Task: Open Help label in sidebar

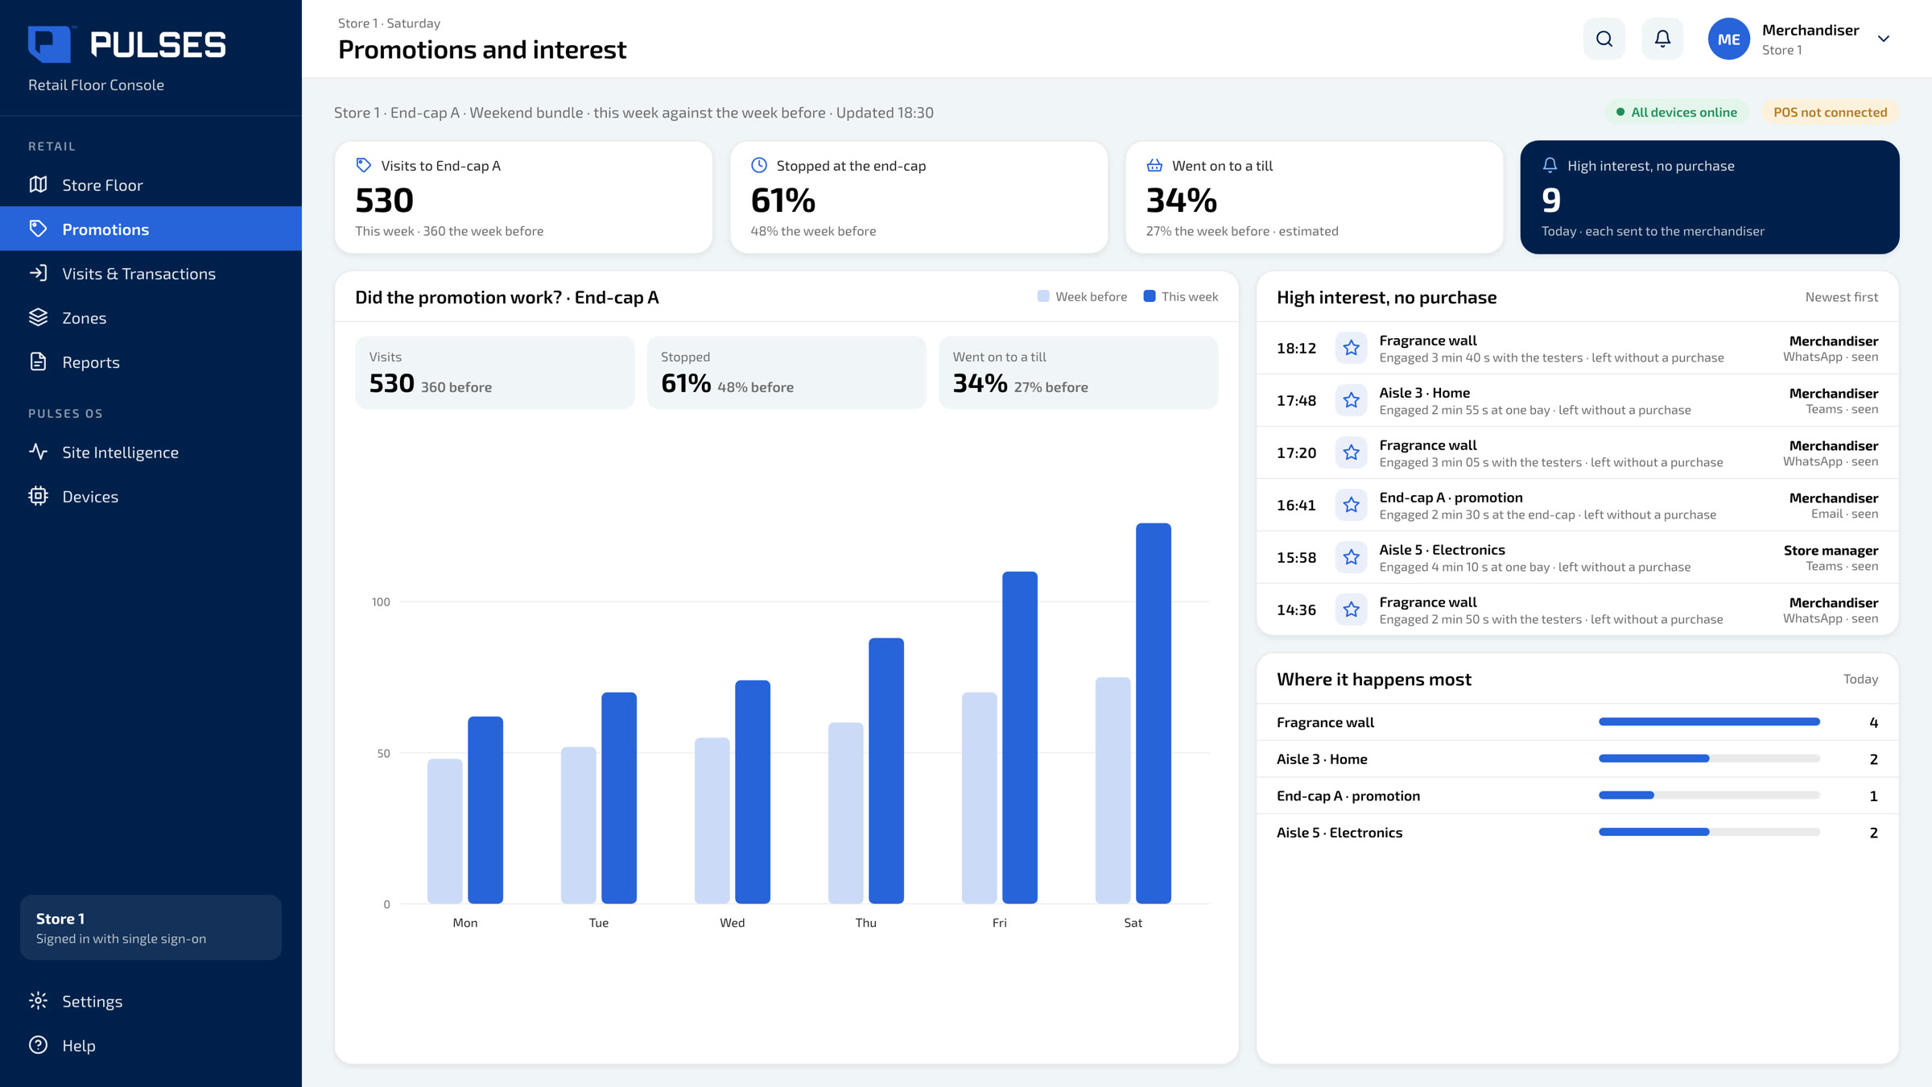Action: tap(79, 1046)
